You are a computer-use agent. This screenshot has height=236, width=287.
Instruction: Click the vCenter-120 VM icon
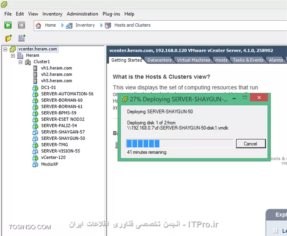point(35,158)
